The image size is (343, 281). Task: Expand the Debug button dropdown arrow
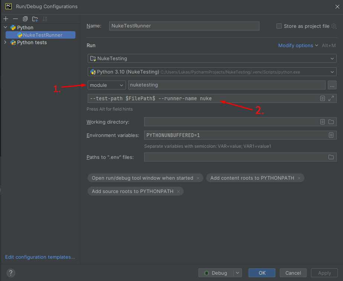237,273
